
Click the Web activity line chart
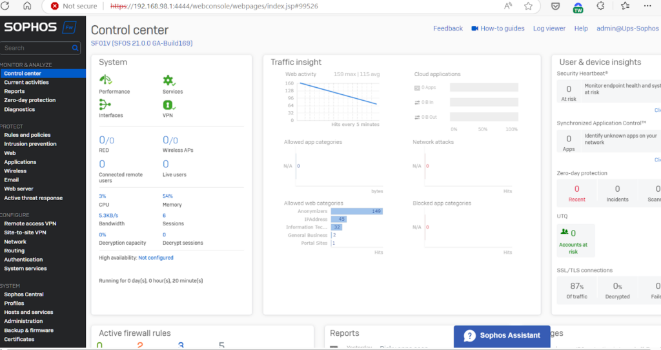338,101
